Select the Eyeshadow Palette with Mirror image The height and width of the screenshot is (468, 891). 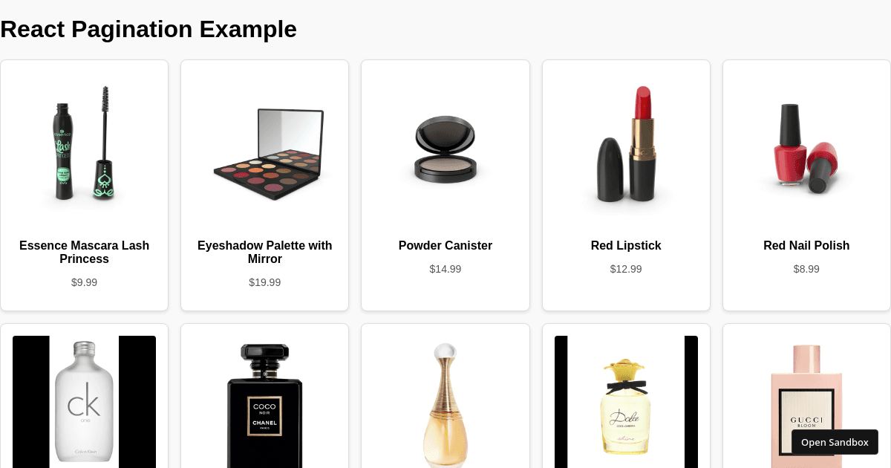pos(264,143)
